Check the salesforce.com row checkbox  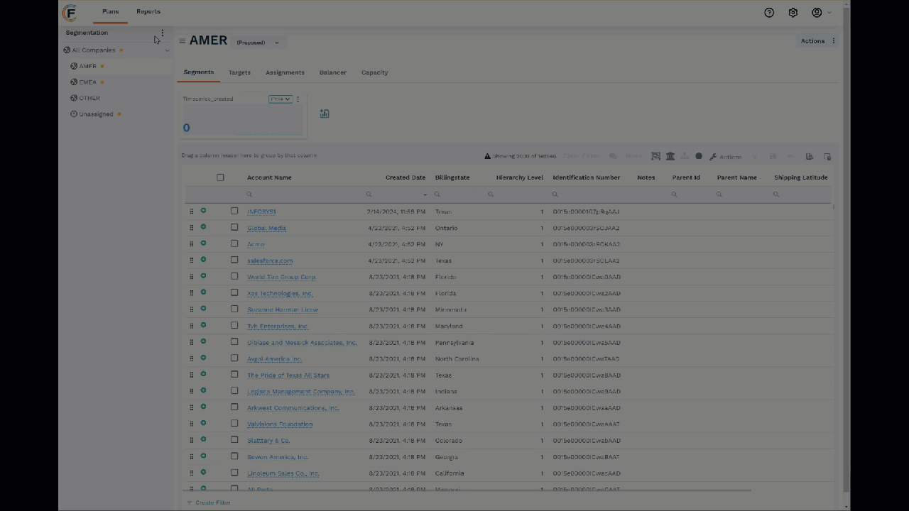click(234, 260)
